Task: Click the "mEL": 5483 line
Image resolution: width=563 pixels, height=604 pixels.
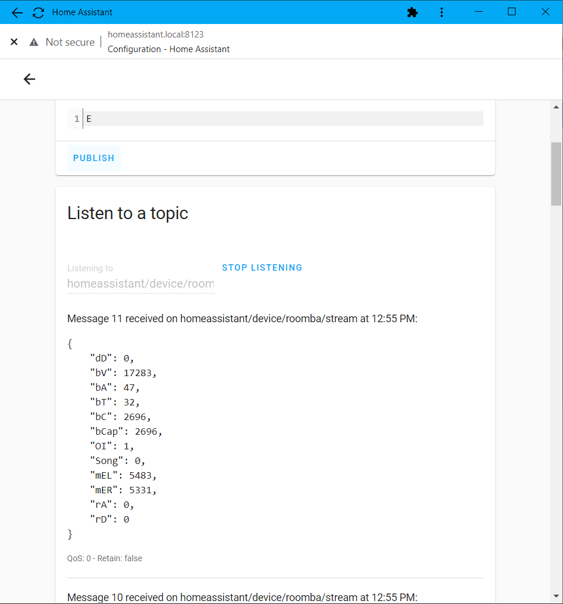Action: (123, 475)
